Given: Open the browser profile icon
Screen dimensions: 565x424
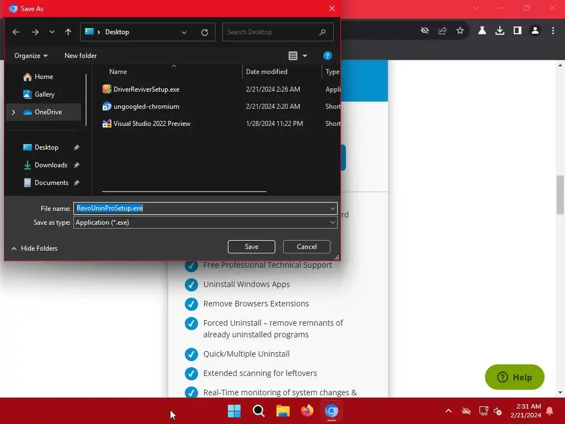Looking at the screenshot, I should click(x=535, y=31).
